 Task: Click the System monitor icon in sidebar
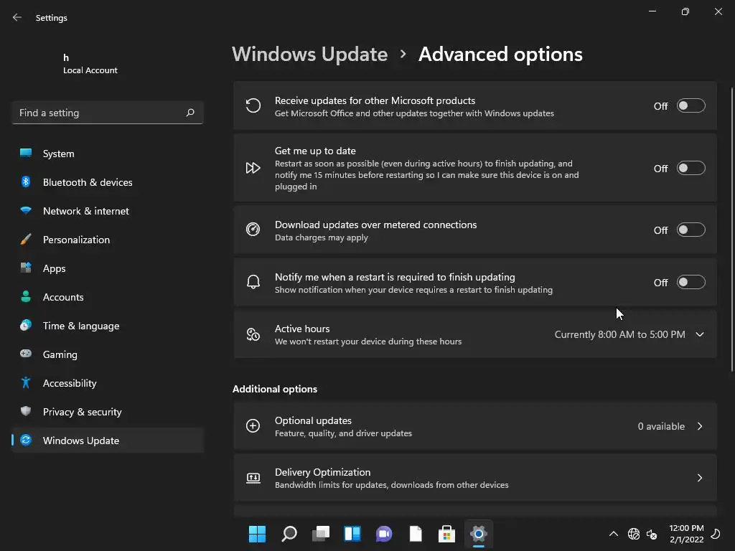pos(26,154)
